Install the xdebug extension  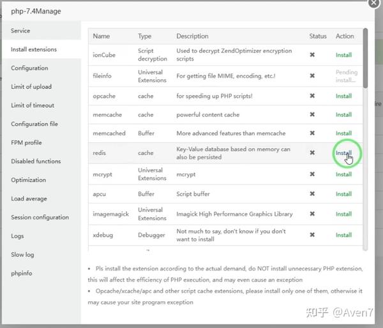[x=343, y=235]
